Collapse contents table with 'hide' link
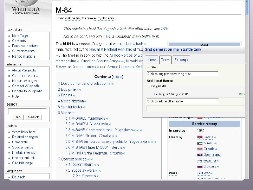 116,77
